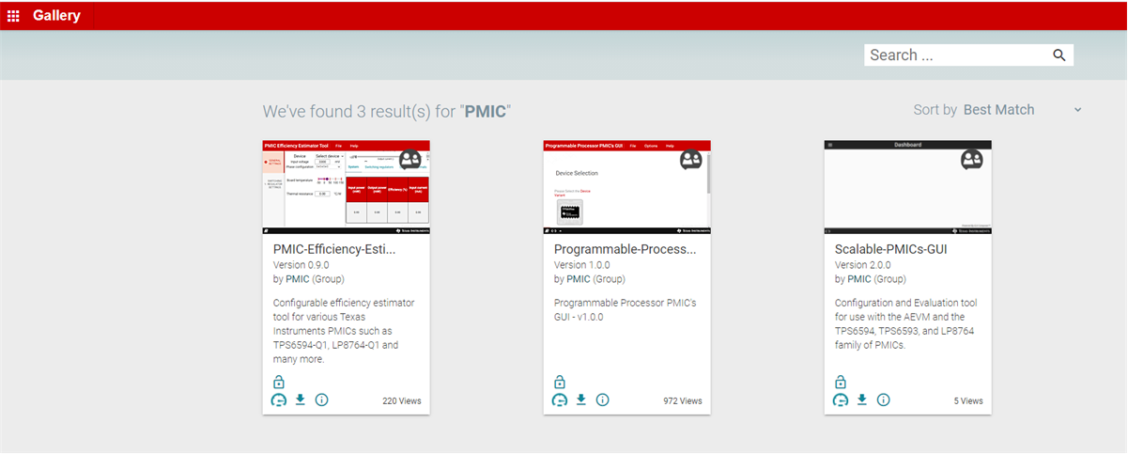The width and height of the screenshot is (1128, 454).
Task: Click PMIC group link on Scalable-PMICs-GUI card
Action: (x=858, y=279)
